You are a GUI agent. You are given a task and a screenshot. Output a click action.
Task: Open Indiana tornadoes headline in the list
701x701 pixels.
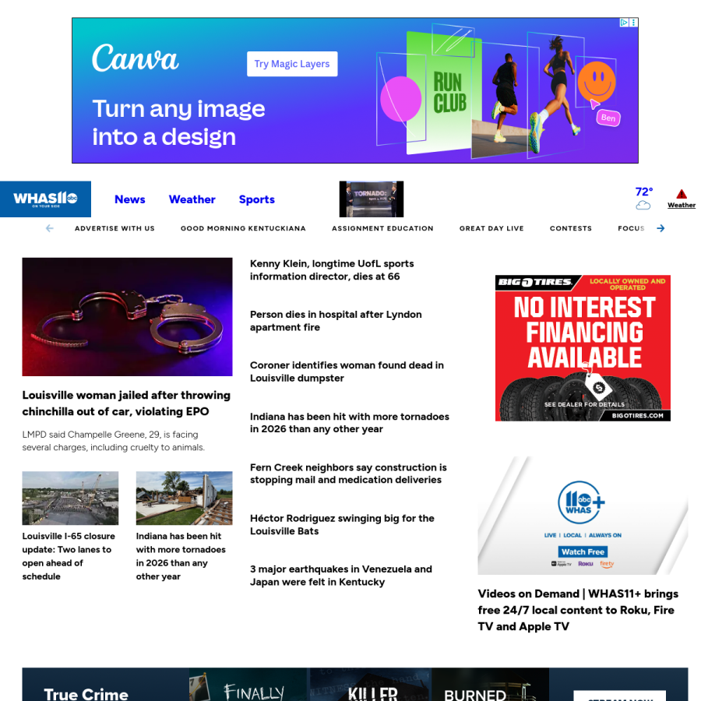click(350, 422)
